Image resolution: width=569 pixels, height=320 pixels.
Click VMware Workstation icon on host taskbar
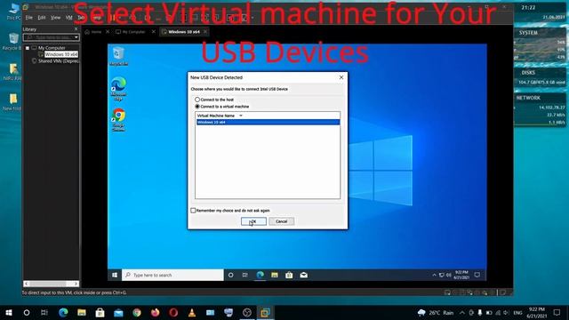click(265, 312)
